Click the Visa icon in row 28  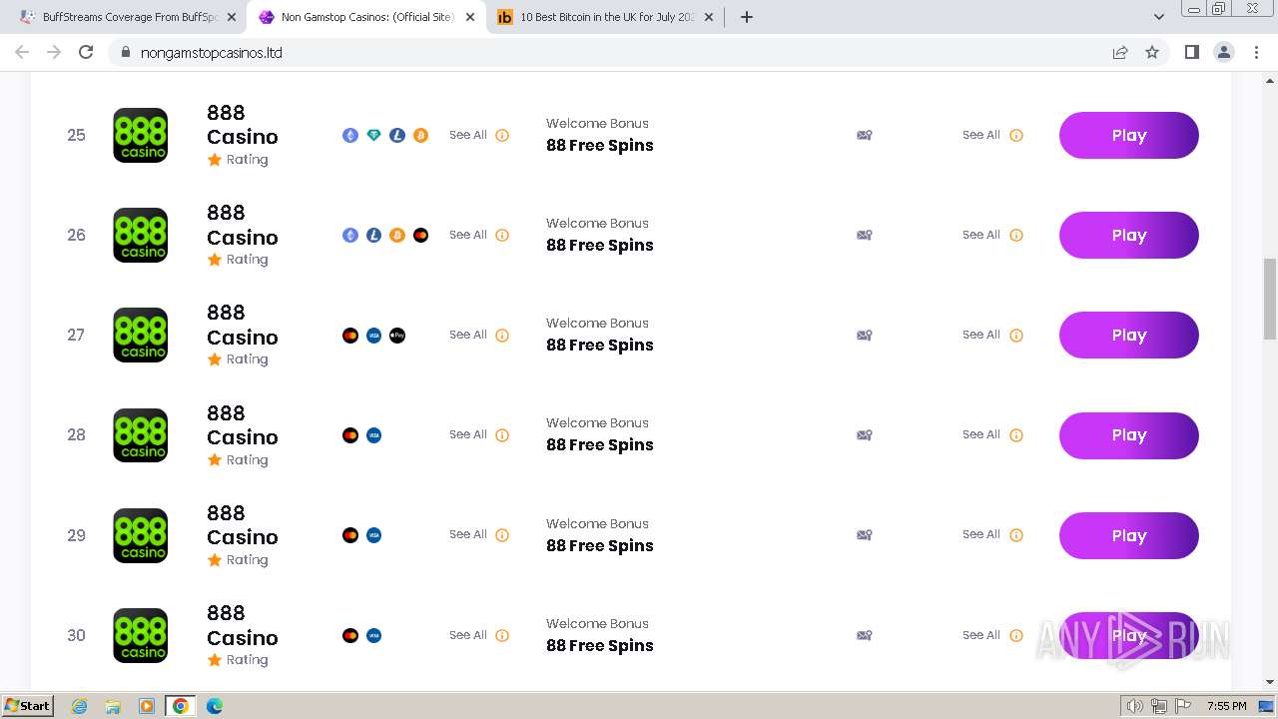(373, 434)
